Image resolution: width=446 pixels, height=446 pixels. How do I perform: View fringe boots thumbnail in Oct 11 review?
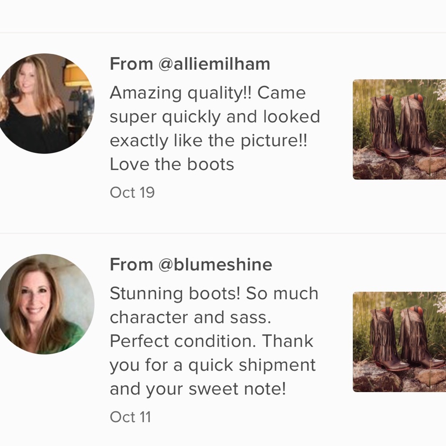point(399,342)
